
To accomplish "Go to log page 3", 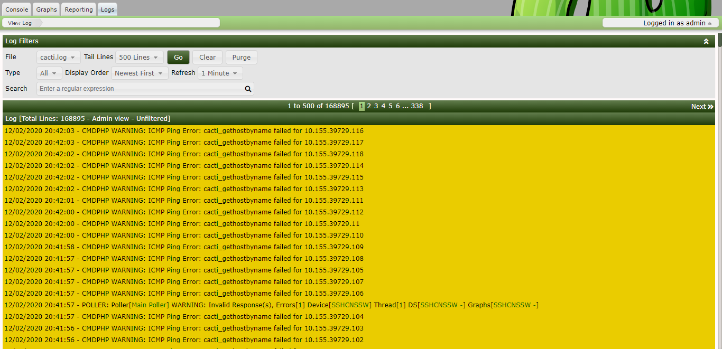I will pyautogui.click(x=376, y=106).
